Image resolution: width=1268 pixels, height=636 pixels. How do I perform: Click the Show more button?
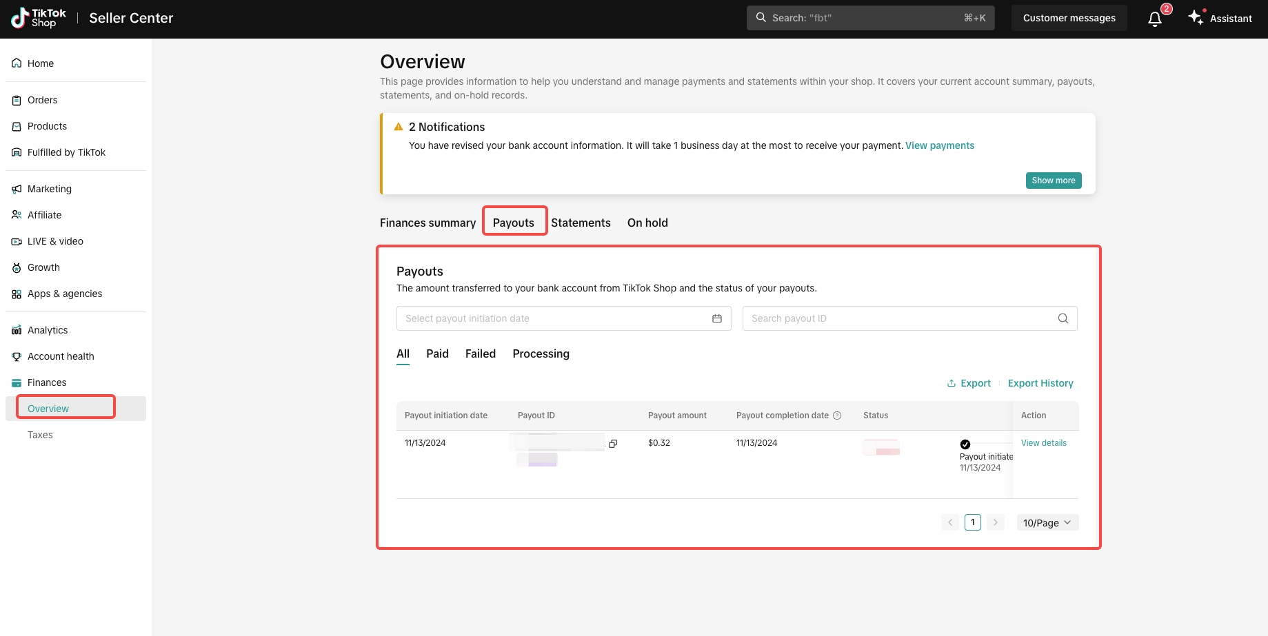(x=1054, y=181)
